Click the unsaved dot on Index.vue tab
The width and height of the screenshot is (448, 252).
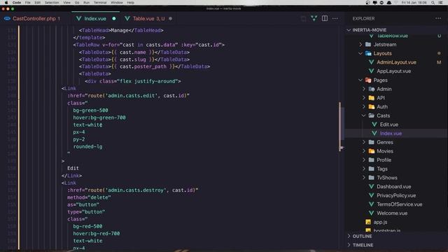pos(114,19)
